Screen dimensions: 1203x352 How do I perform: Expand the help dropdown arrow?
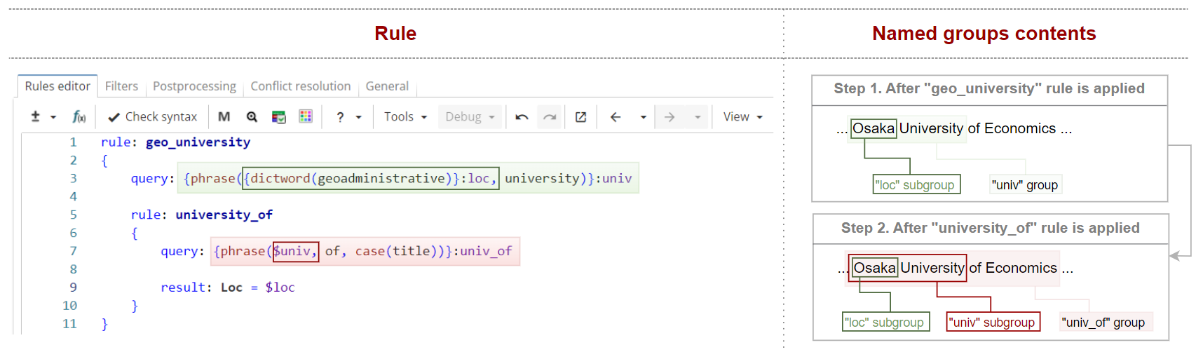pyautogui.click(x=359, y=117)
